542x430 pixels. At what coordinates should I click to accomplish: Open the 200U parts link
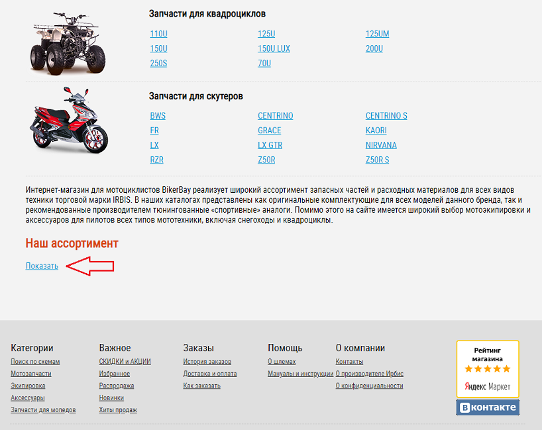(x=374, y=49)
